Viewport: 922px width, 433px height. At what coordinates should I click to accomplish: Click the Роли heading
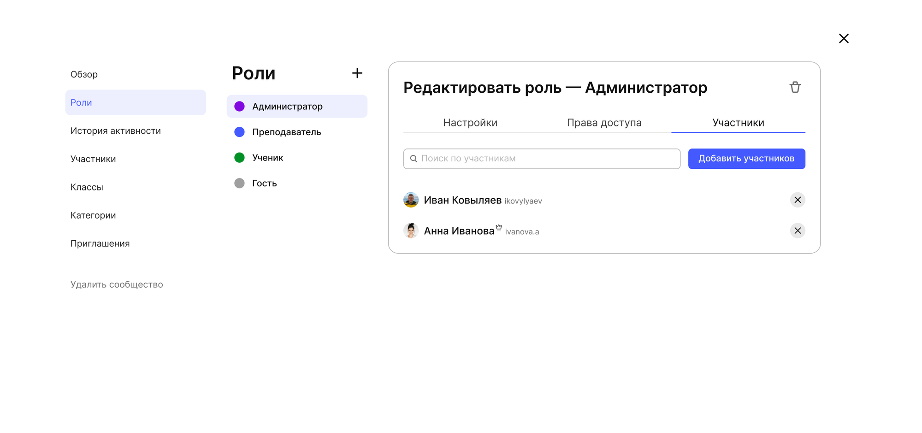(254, 73)
